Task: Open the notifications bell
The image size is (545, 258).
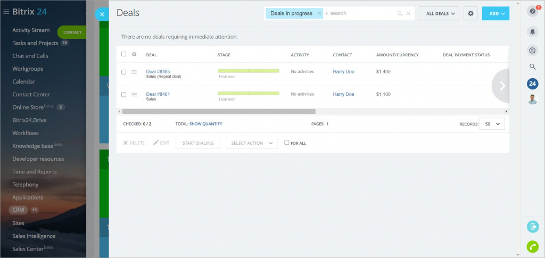Action: 532,32
